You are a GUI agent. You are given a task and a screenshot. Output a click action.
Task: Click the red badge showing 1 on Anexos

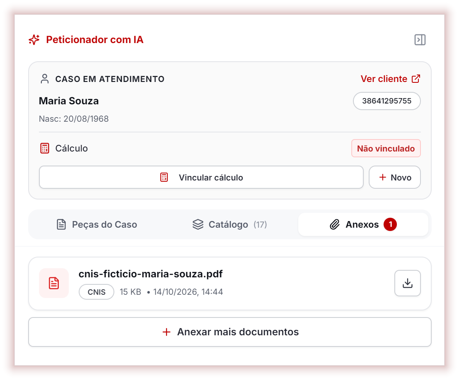(390, 224)
